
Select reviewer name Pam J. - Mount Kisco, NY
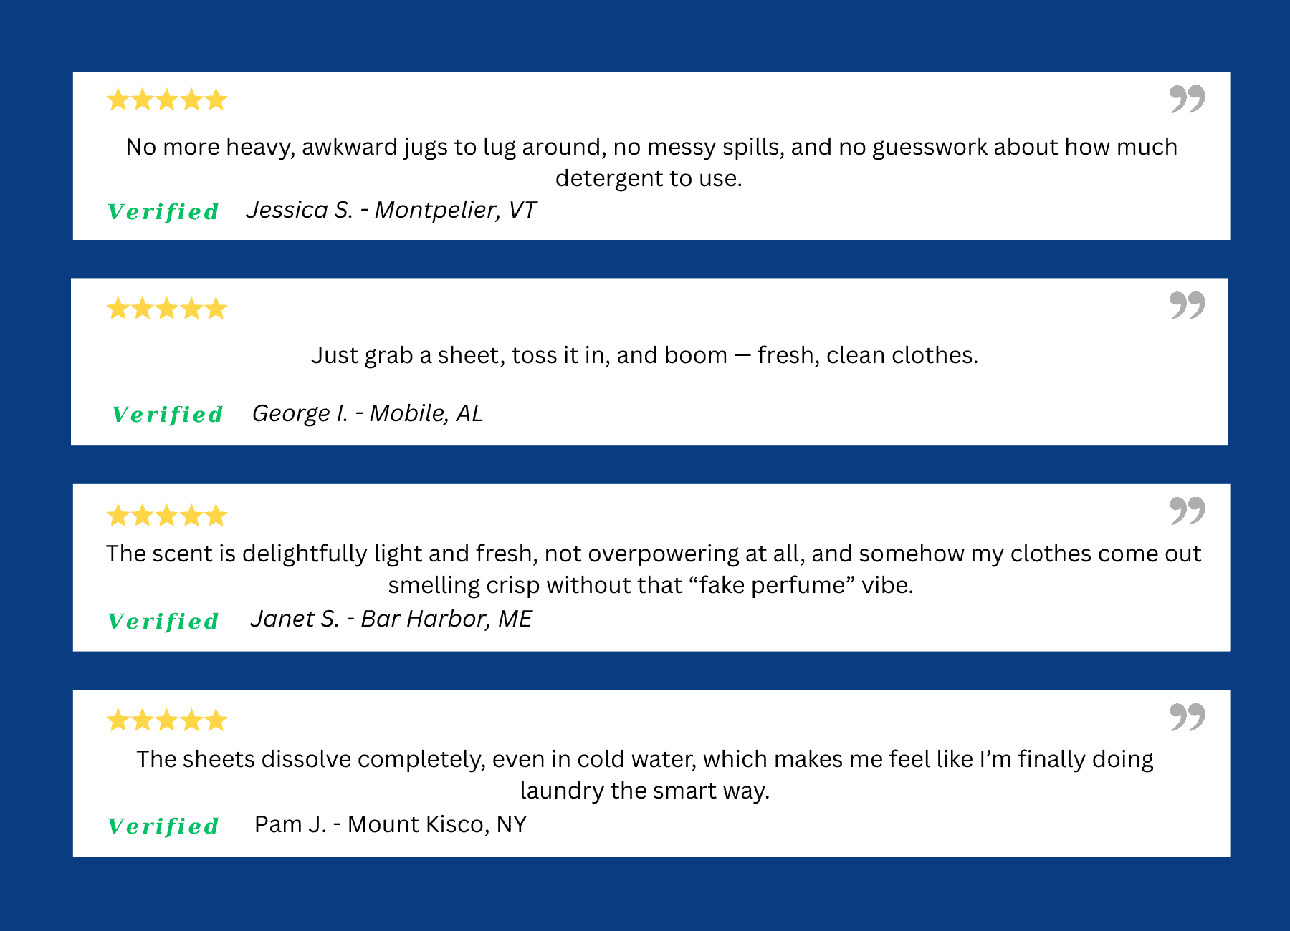[391, 824]
